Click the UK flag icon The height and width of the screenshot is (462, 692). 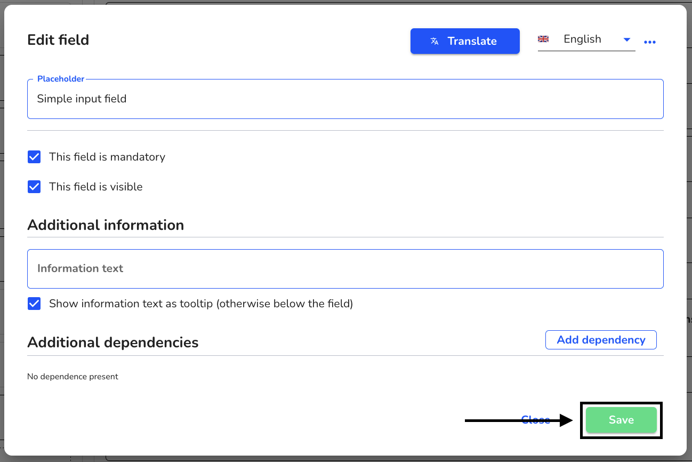coord(543,39)
